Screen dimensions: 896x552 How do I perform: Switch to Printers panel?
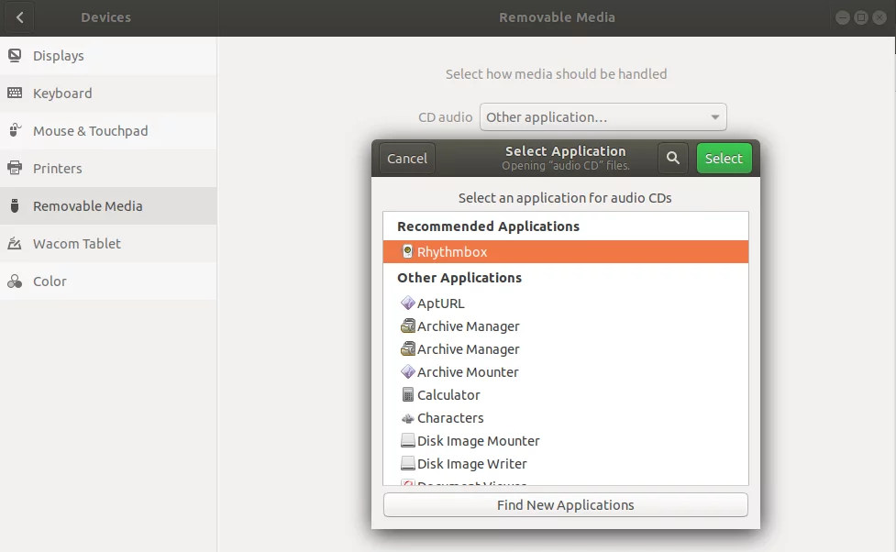(57, 169)
